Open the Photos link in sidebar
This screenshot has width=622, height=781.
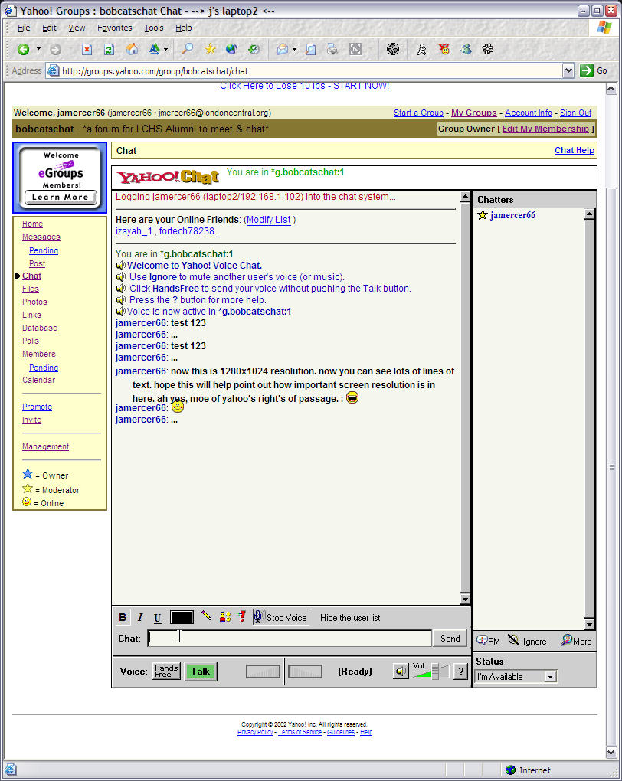[34, 302]
